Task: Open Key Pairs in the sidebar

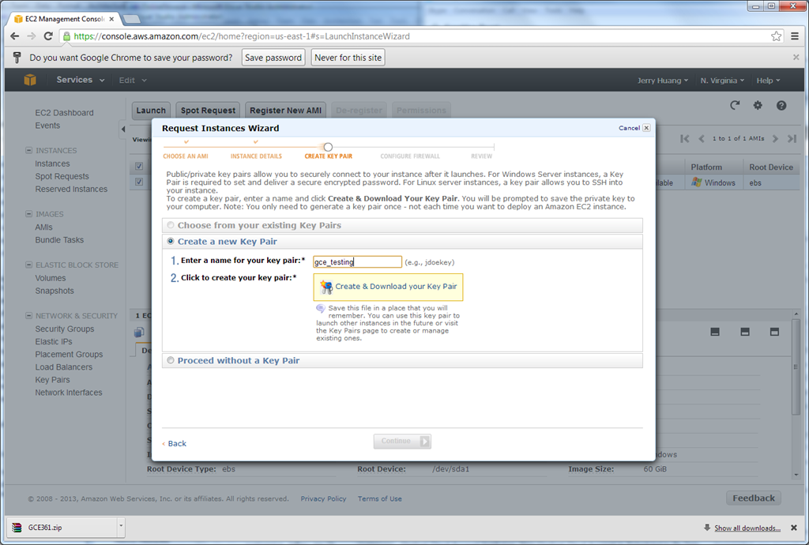Action: 52,379
